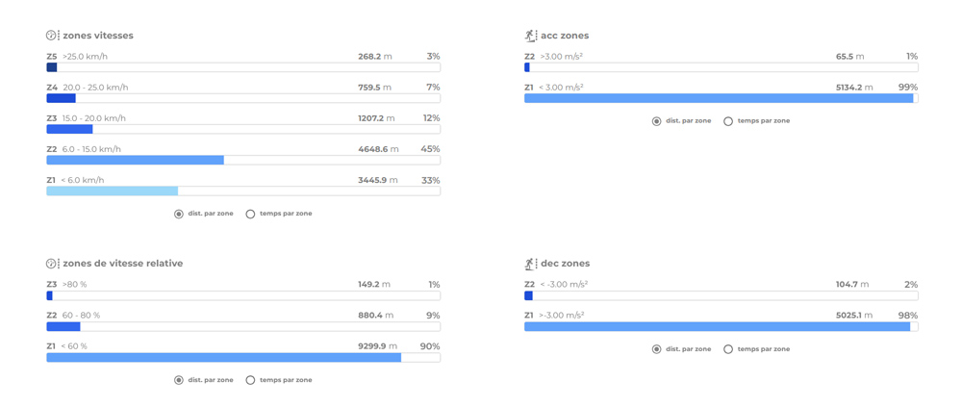
Task: Click the speedometer icon beside zones vitesses
Action: (x=52, y=36)
